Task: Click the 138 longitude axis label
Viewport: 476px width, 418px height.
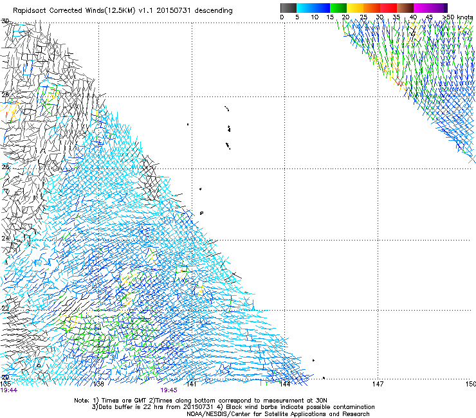Action: point(98,384)
